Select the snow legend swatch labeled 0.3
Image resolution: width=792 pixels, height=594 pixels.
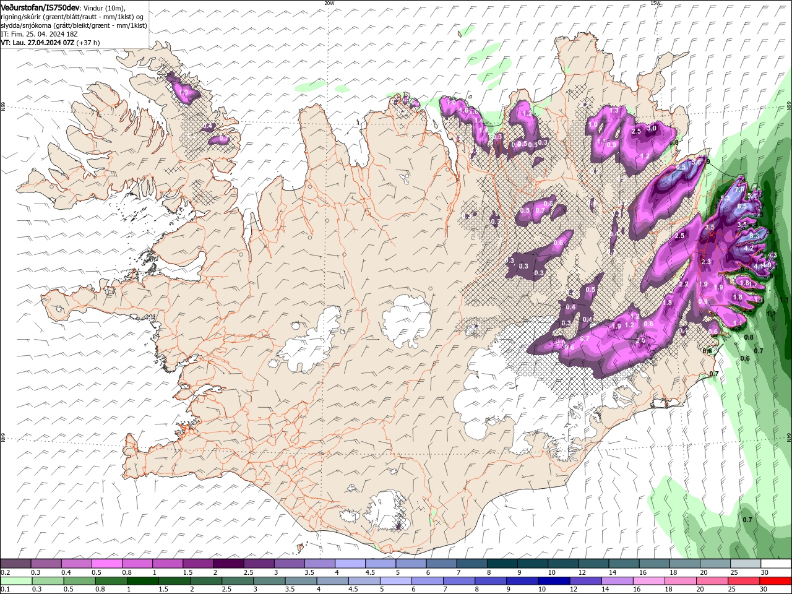click(x=46, y=564)
